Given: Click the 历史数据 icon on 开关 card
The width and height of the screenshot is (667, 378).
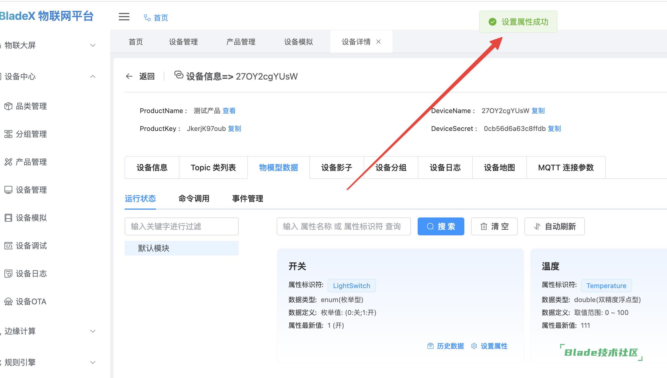Looking at the screenshot, I should (431, 346).
